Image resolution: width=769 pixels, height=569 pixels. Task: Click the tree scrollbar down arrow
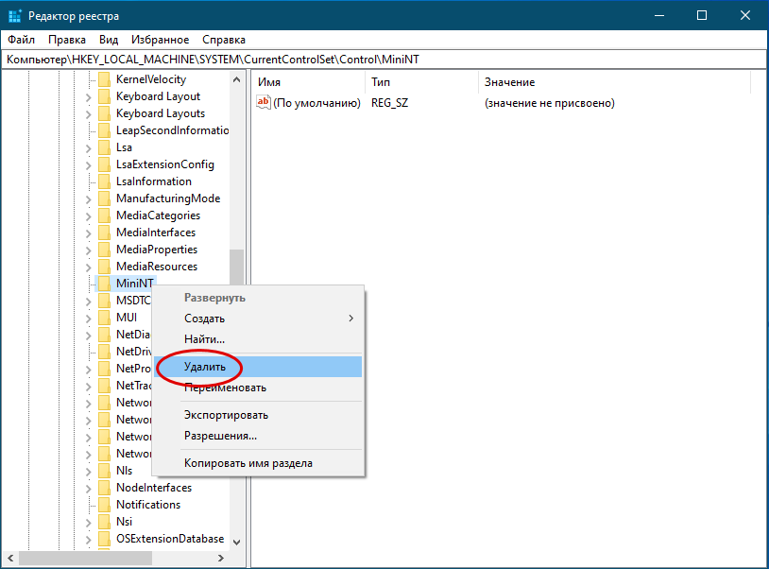236,542
